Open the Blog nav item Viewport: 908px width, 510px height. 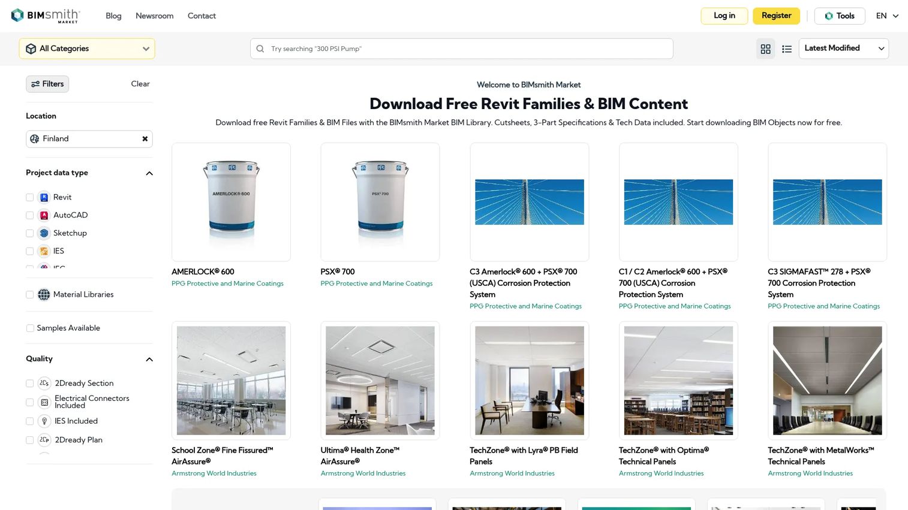(113, 16)
